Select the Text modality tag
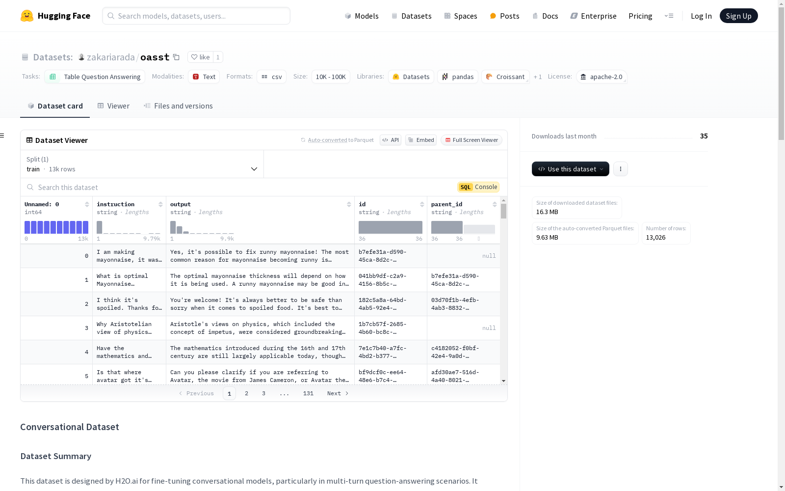This screenshot has height=491, width=785. point(204,77)
